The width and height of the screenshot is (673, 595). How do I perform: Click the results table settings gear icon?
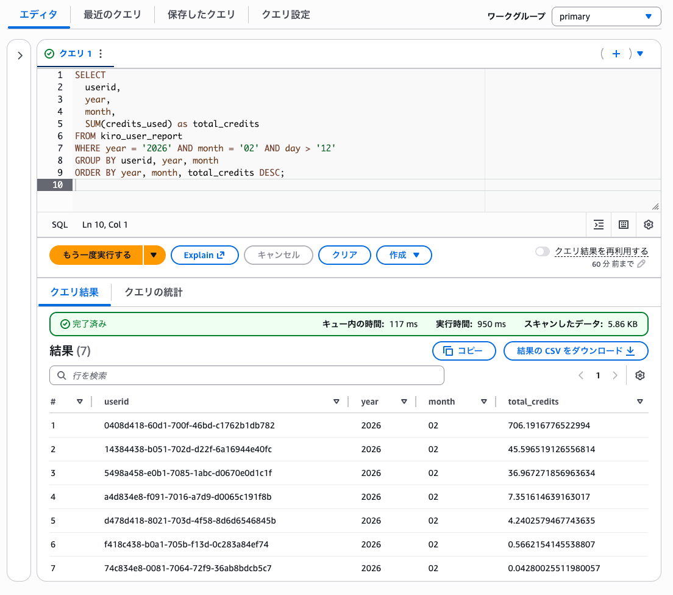(x=639, y=375)
